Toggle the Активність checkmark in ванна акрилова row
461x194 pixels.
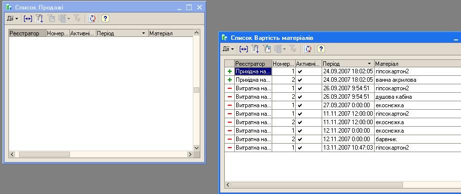[300, 80]
